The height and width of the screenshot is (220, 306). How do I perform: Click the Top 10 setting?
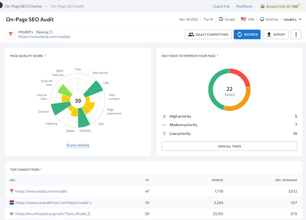pyautogui.click(x=208, y=19)
